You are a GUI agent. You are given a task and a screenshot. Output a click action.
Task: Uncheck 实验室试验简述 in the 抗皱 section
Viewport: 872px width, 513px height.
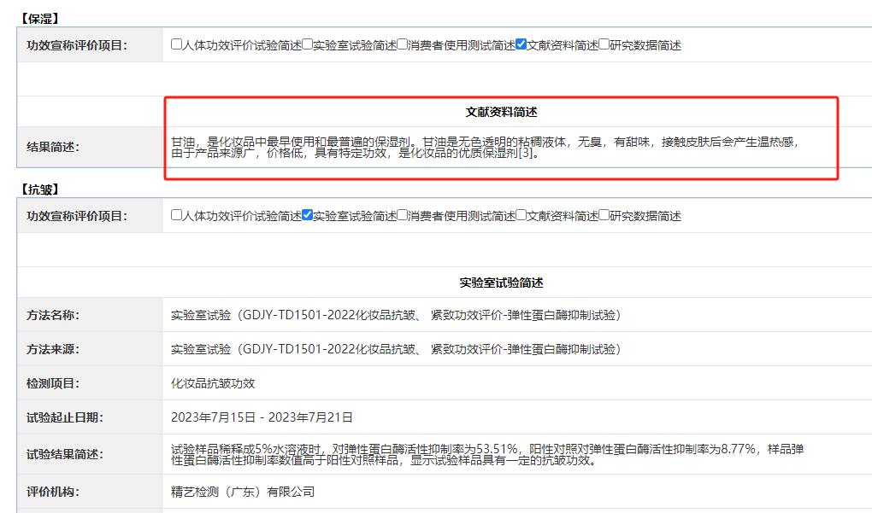pyautogui.click(x=308, y=215)
